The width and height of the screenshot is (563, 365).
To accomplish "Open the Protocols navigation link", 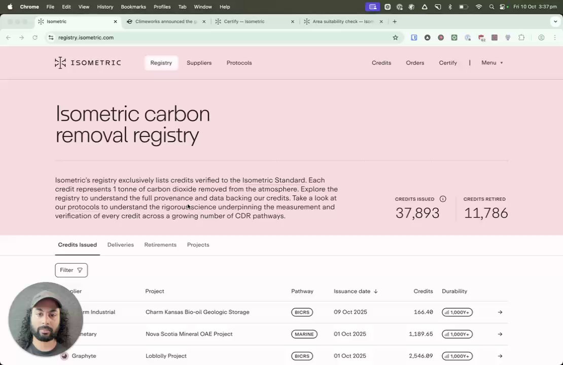I will point(239,63).
